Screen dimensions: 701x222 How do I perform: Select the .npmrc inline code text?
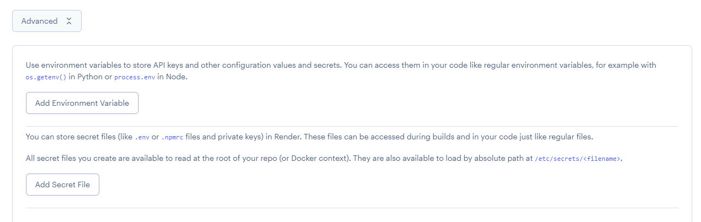pos(172,137)
